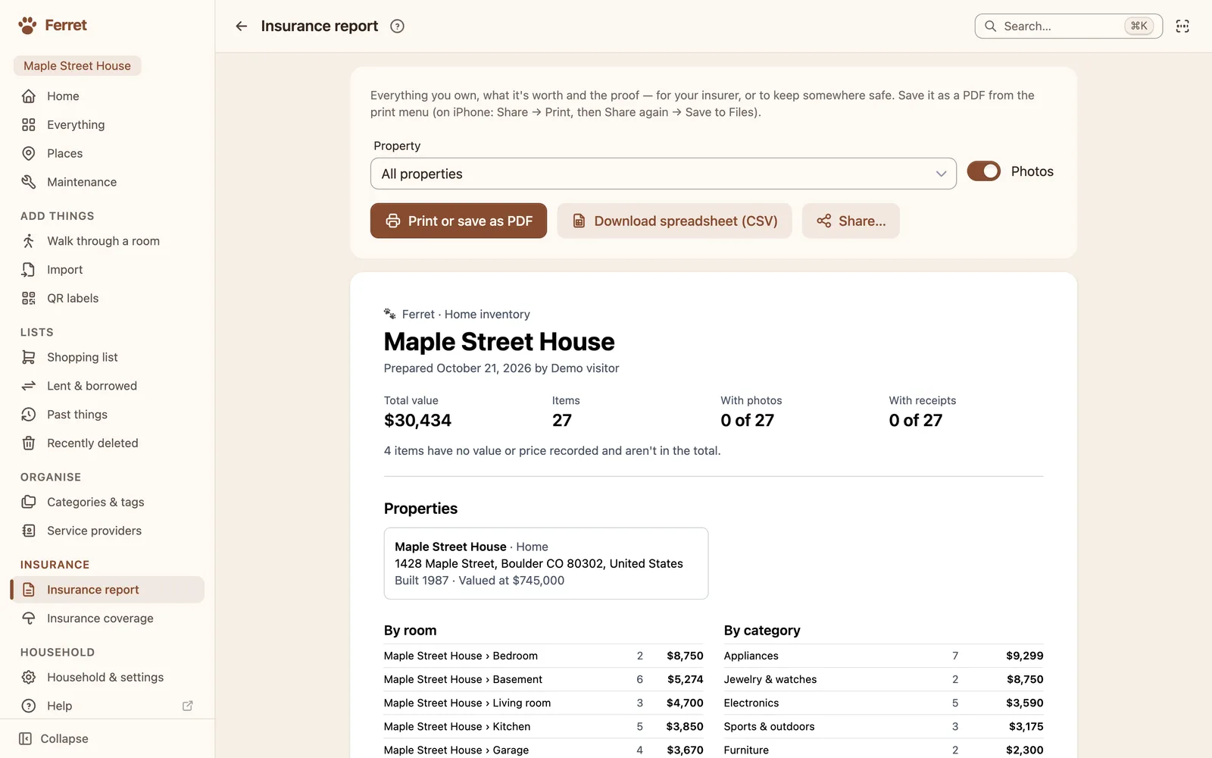Click the external link icon beside Help
This screenshot has height=758, width=1212.
(188, 706)
